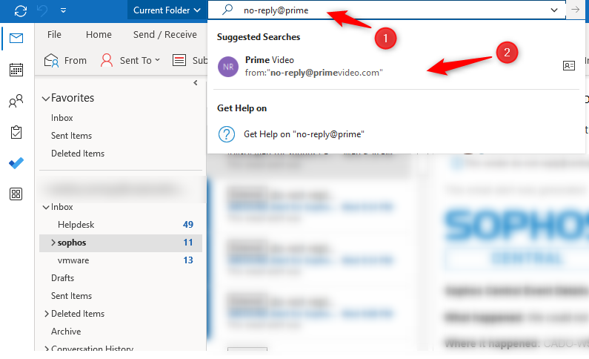Collapse the mailbox Inbox folder chevron
589x359 pixels.
pyautogui.click(x=46, y=207)
